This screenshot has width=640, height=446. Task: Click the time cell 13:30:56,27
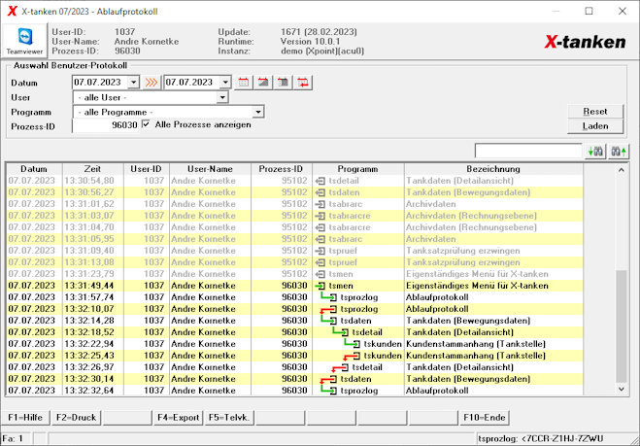[92, 192]
